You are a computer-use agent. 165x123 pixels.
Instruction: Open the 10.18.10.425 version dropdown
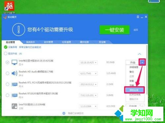(88, 63)
